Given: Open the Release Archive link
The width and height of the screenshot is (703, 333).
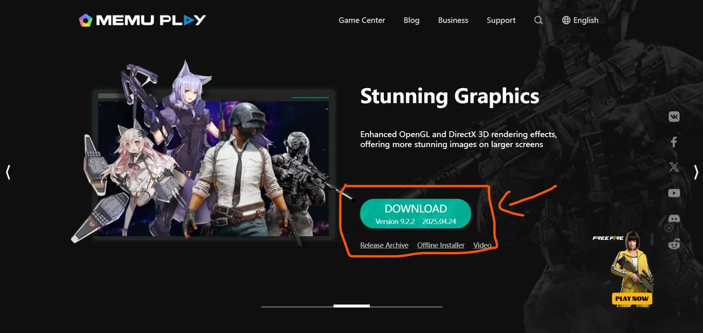Looking at the screenshot, I should (x=384, y=245).
